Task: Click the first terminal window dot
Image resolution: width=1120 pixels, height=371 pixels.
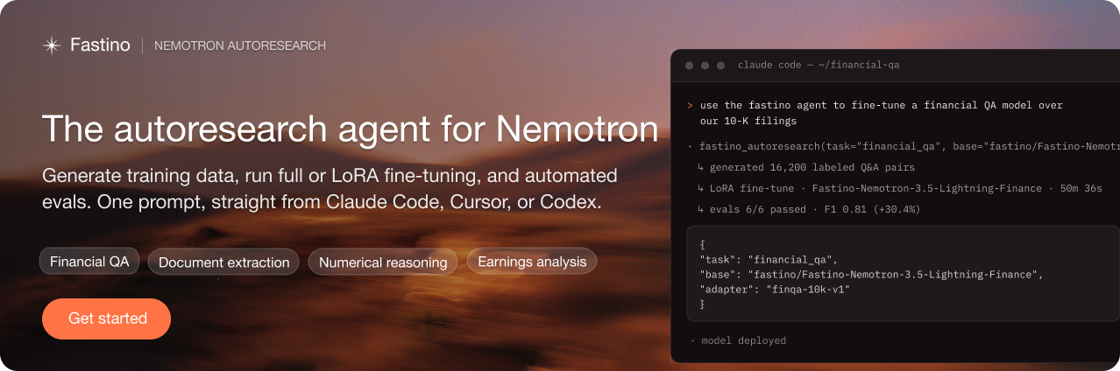Action: point(690,66)
